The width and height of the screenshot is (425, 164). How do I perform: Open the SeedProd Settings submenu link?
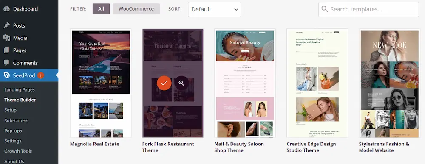click(13, 141)
